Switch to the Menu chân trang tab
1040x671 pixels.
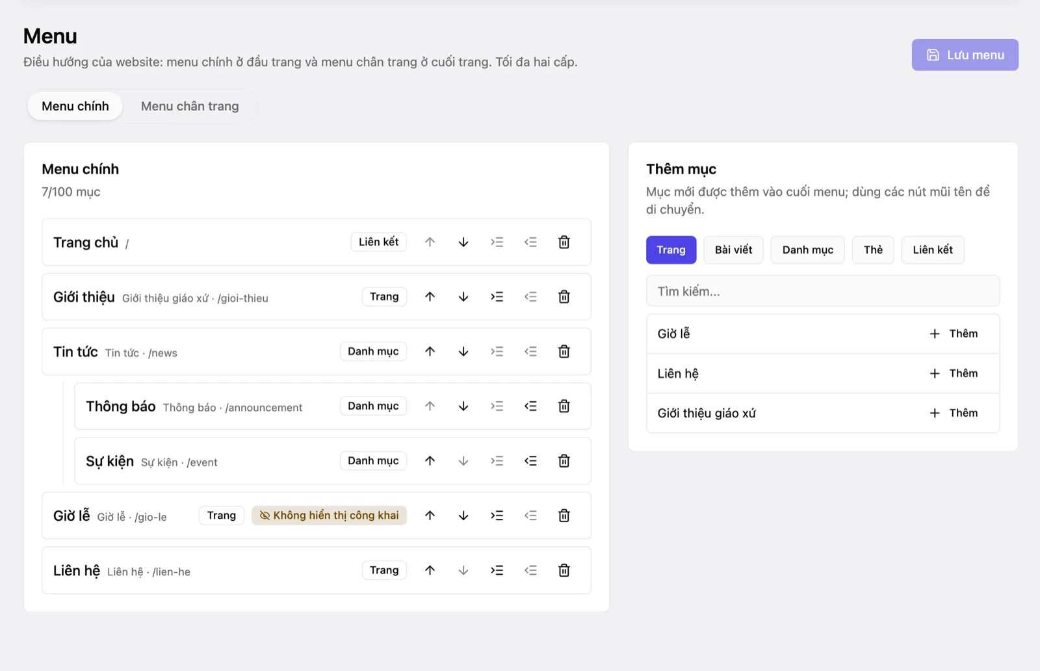coord(190,106)
